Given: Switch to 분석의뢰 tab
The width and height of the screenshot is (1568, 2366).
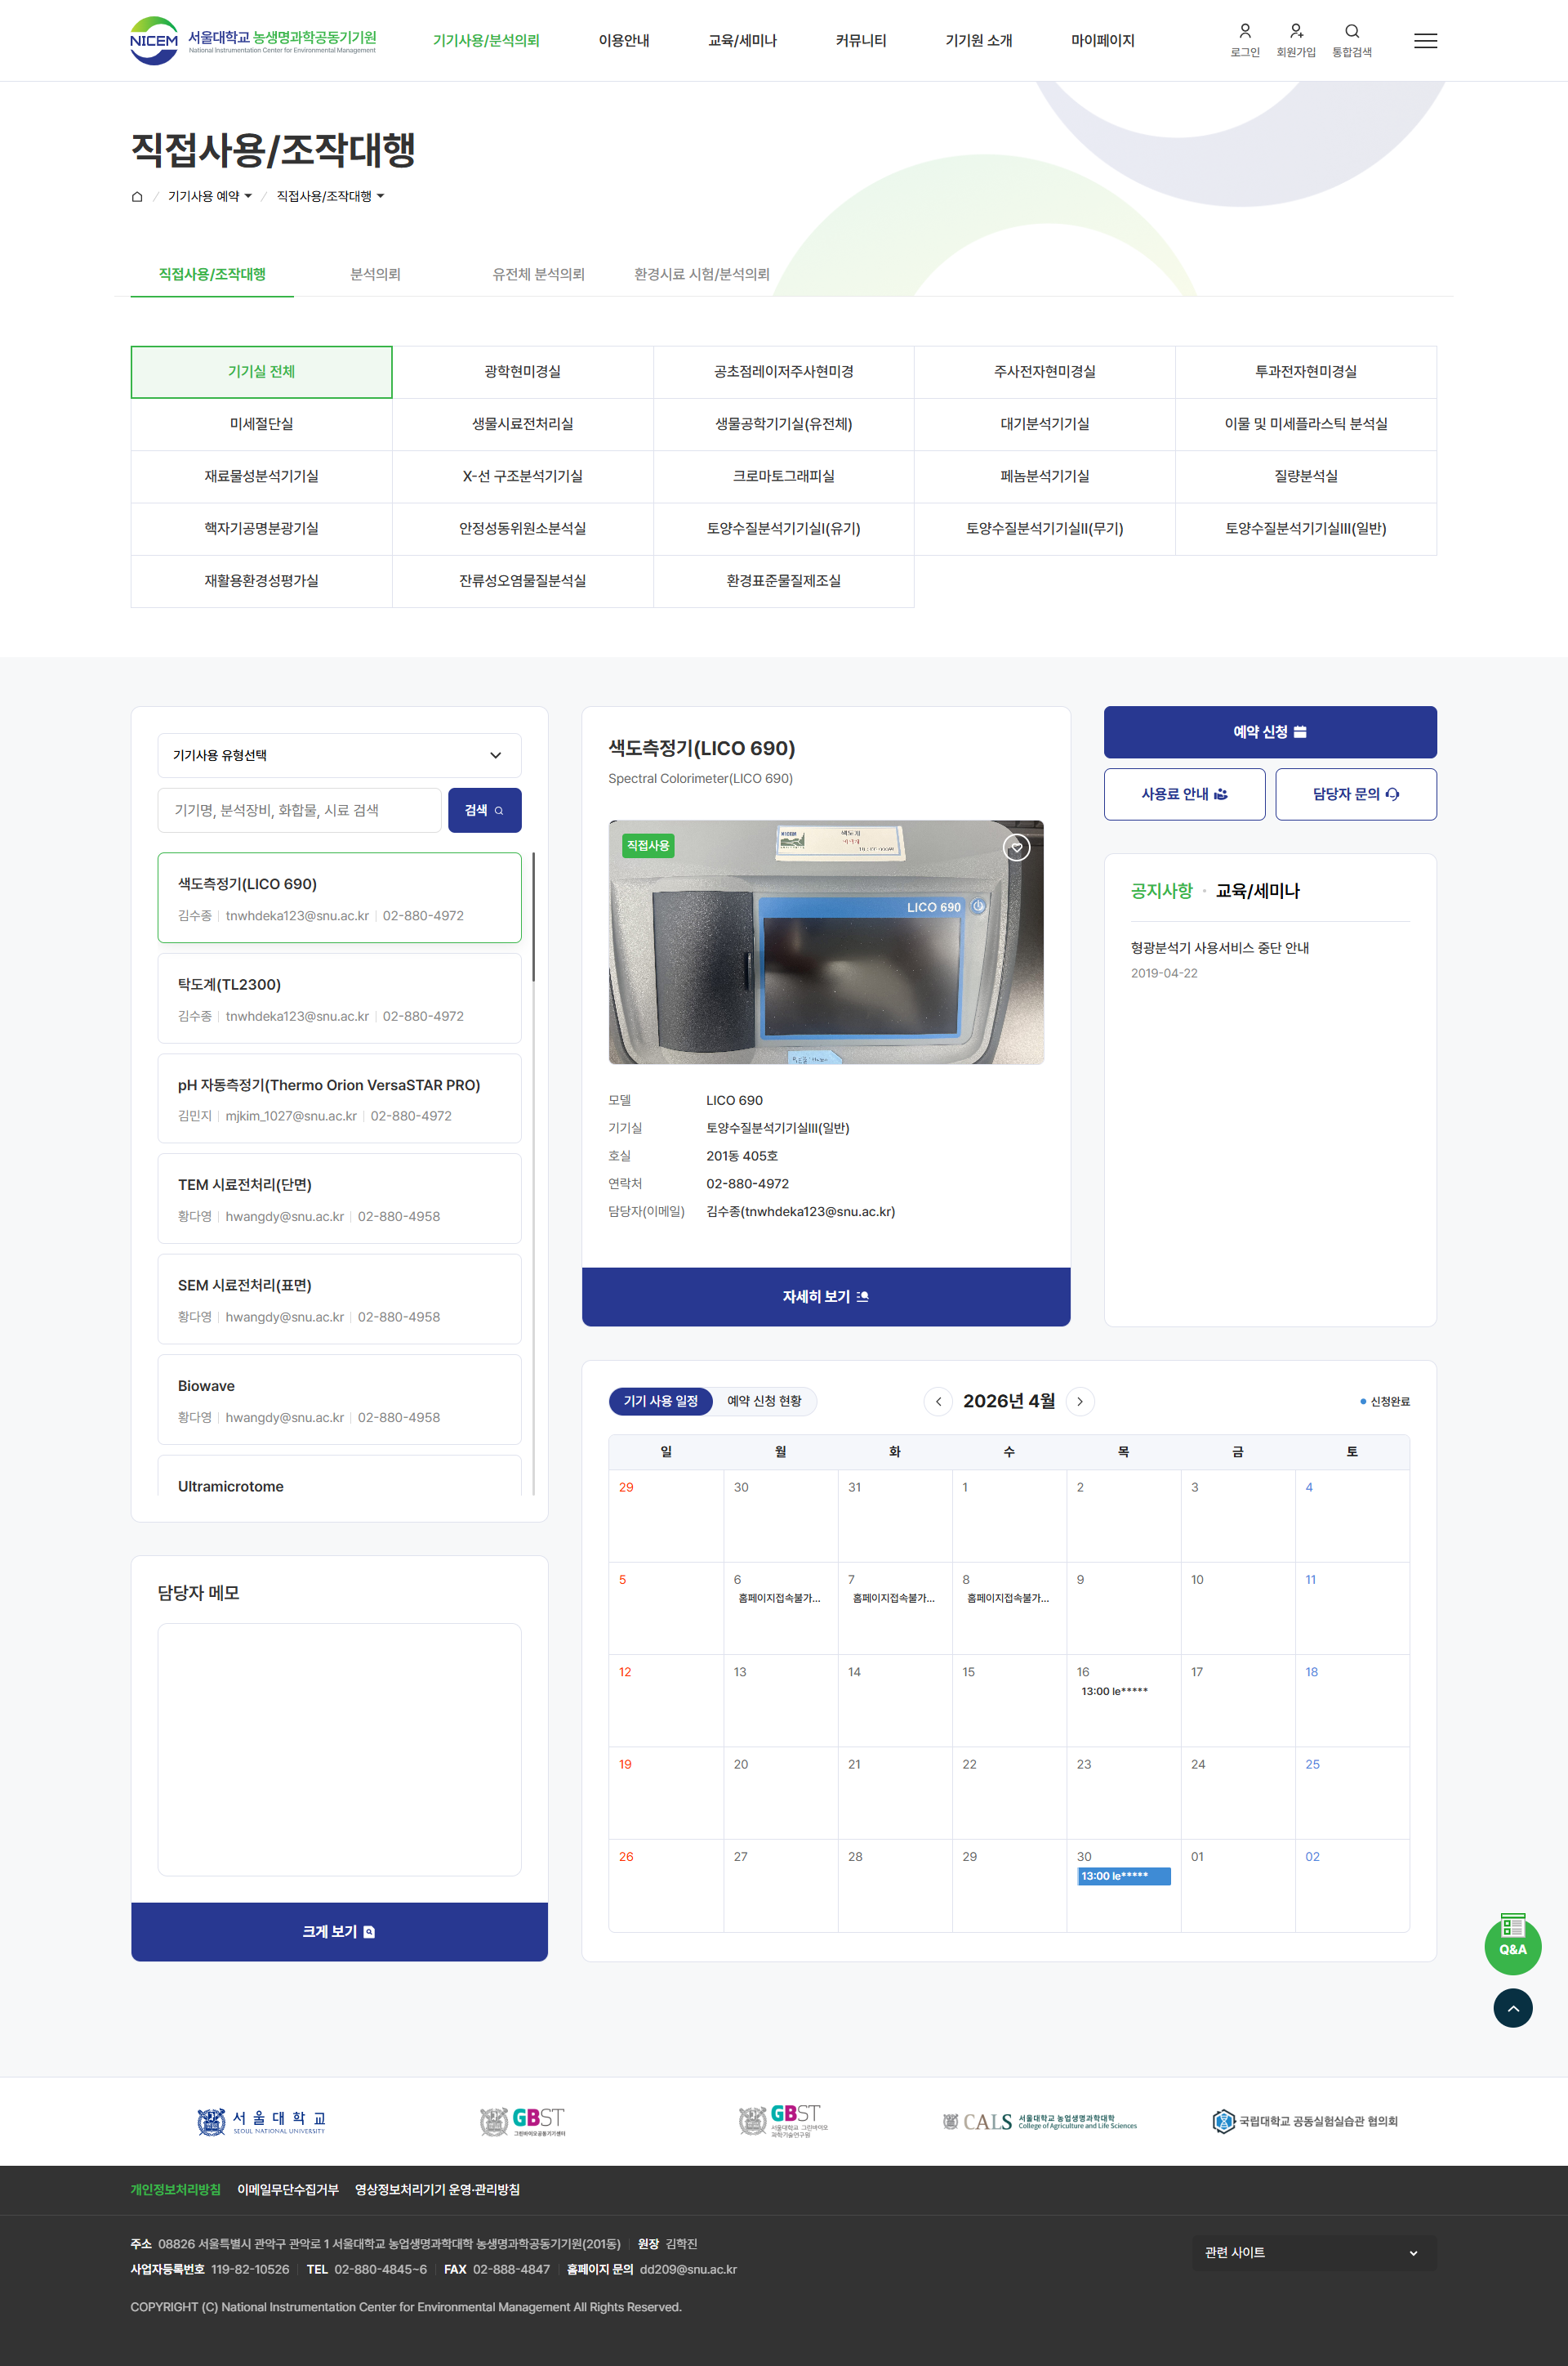Looking at the screenshot, I should tap(375, 274).
